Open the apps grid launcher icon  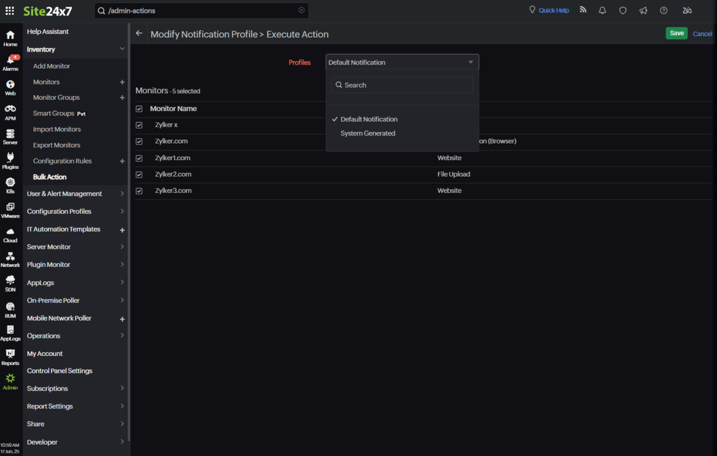[10, 10]
